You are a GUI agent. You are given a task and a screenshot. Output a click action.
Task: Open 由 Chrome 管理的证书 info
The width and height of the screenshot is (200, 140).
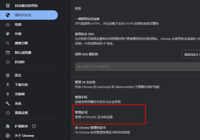click(135, 130)
